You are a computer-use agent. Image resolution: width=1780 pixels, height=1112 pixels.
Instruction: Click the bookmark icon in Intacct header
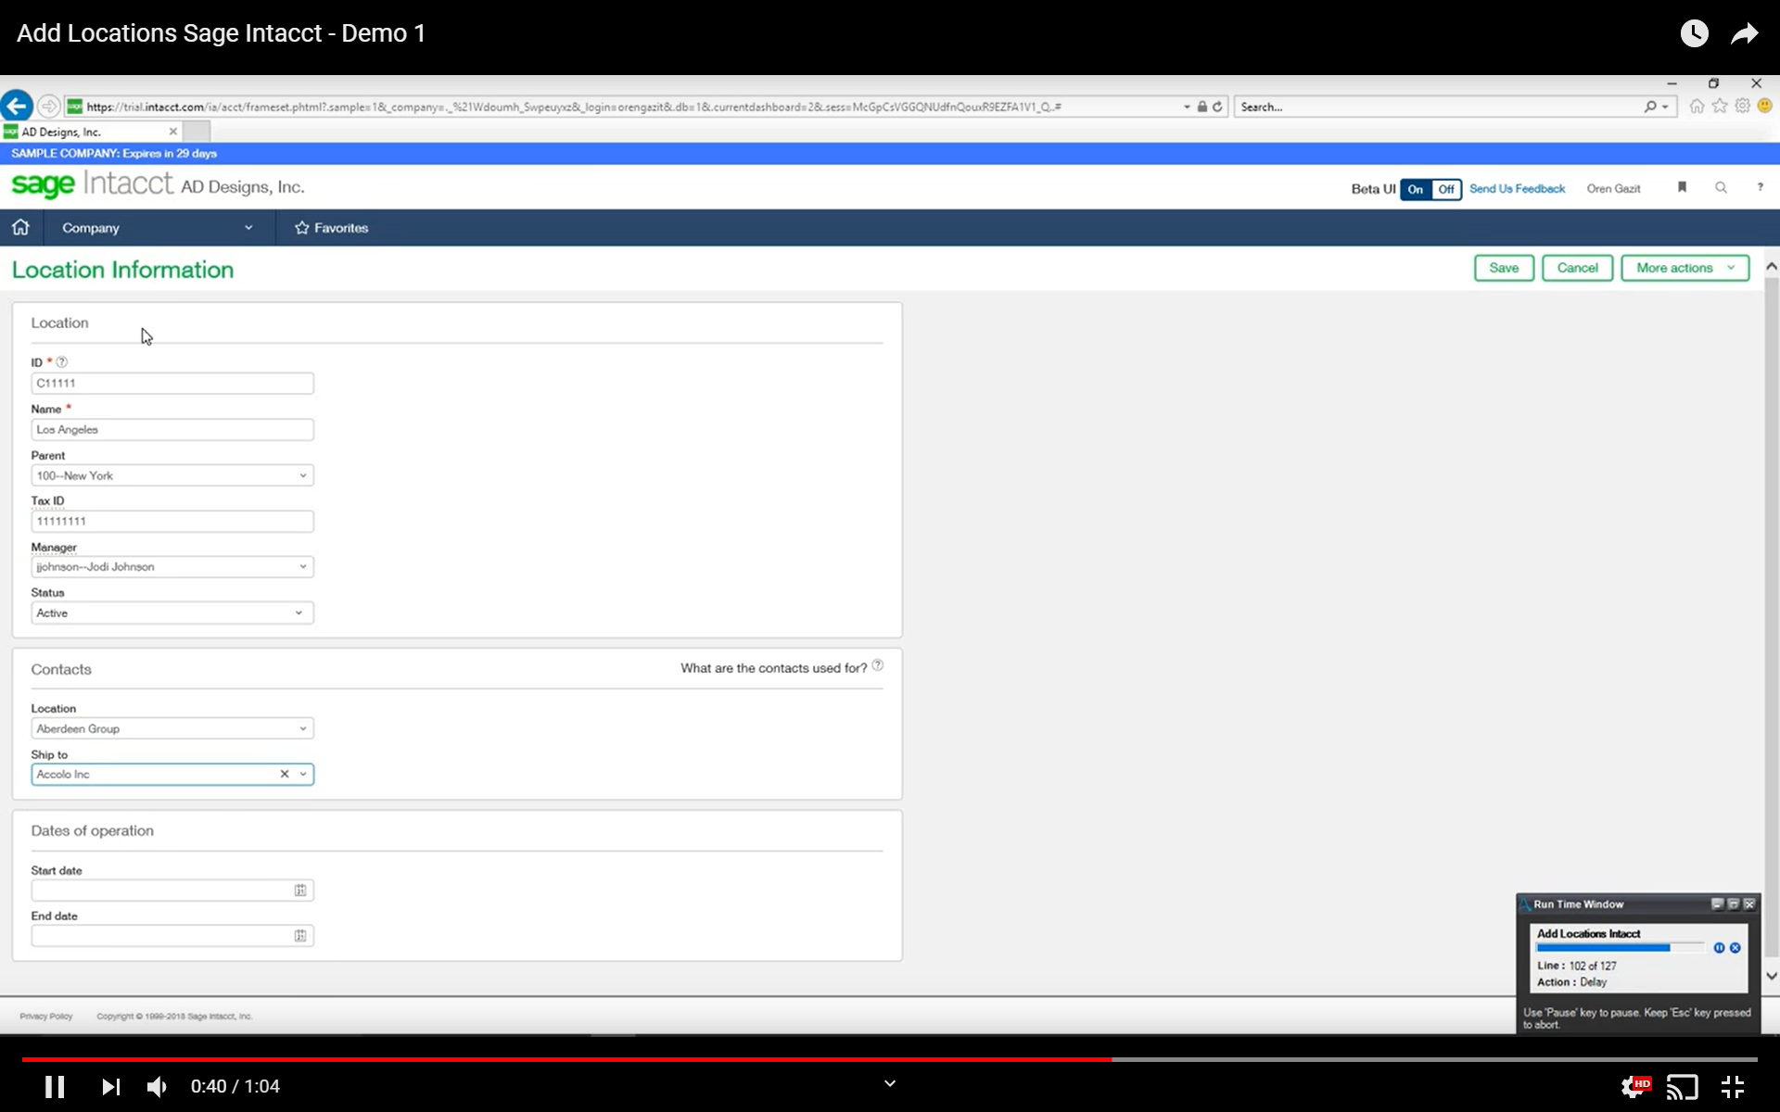point(1682,187)
